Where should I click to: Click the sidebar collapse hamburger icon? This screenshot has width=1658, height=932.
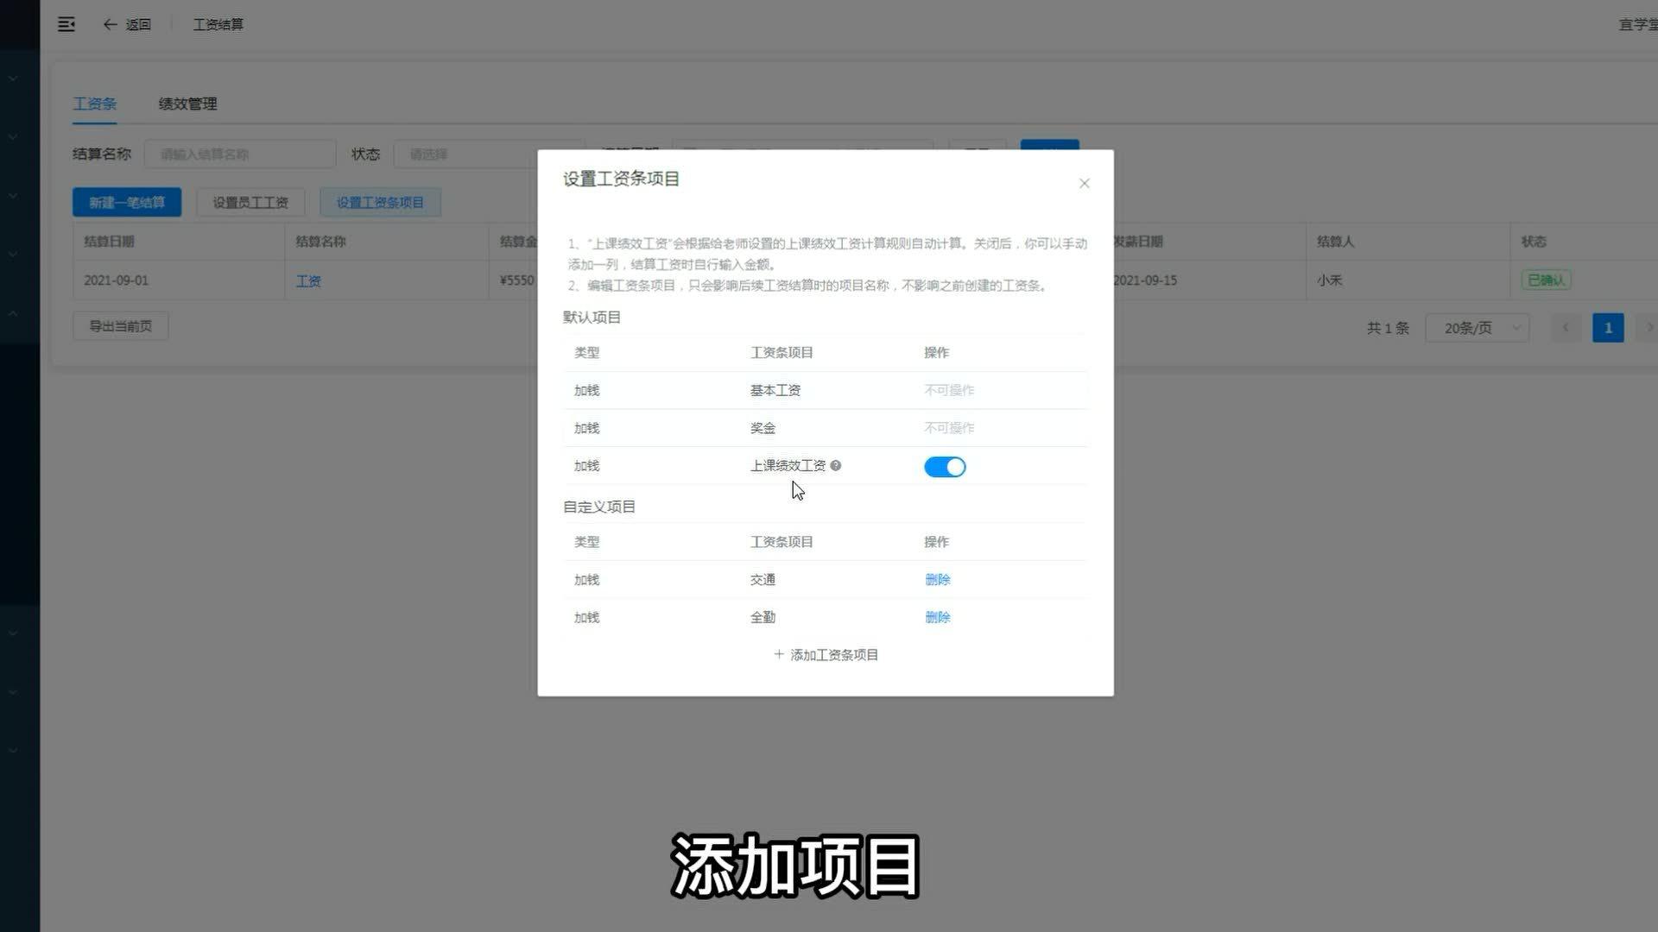pyautogui.click(x=66, y=24)
